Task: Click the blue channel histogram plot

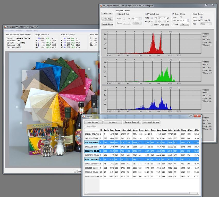Action: point(154,99)
